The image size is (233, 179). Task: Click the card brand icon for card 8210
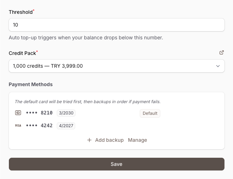18,113
